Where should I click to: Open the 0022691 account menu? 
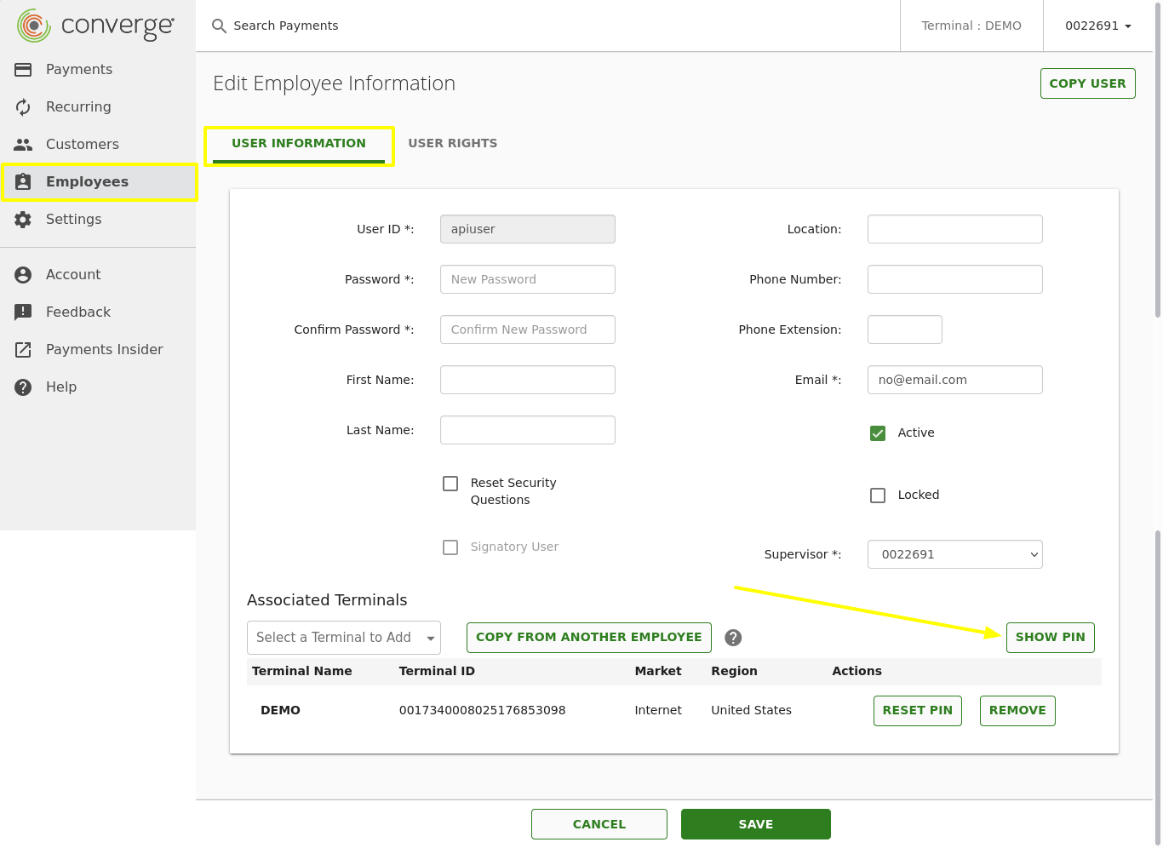point(1097,26)
